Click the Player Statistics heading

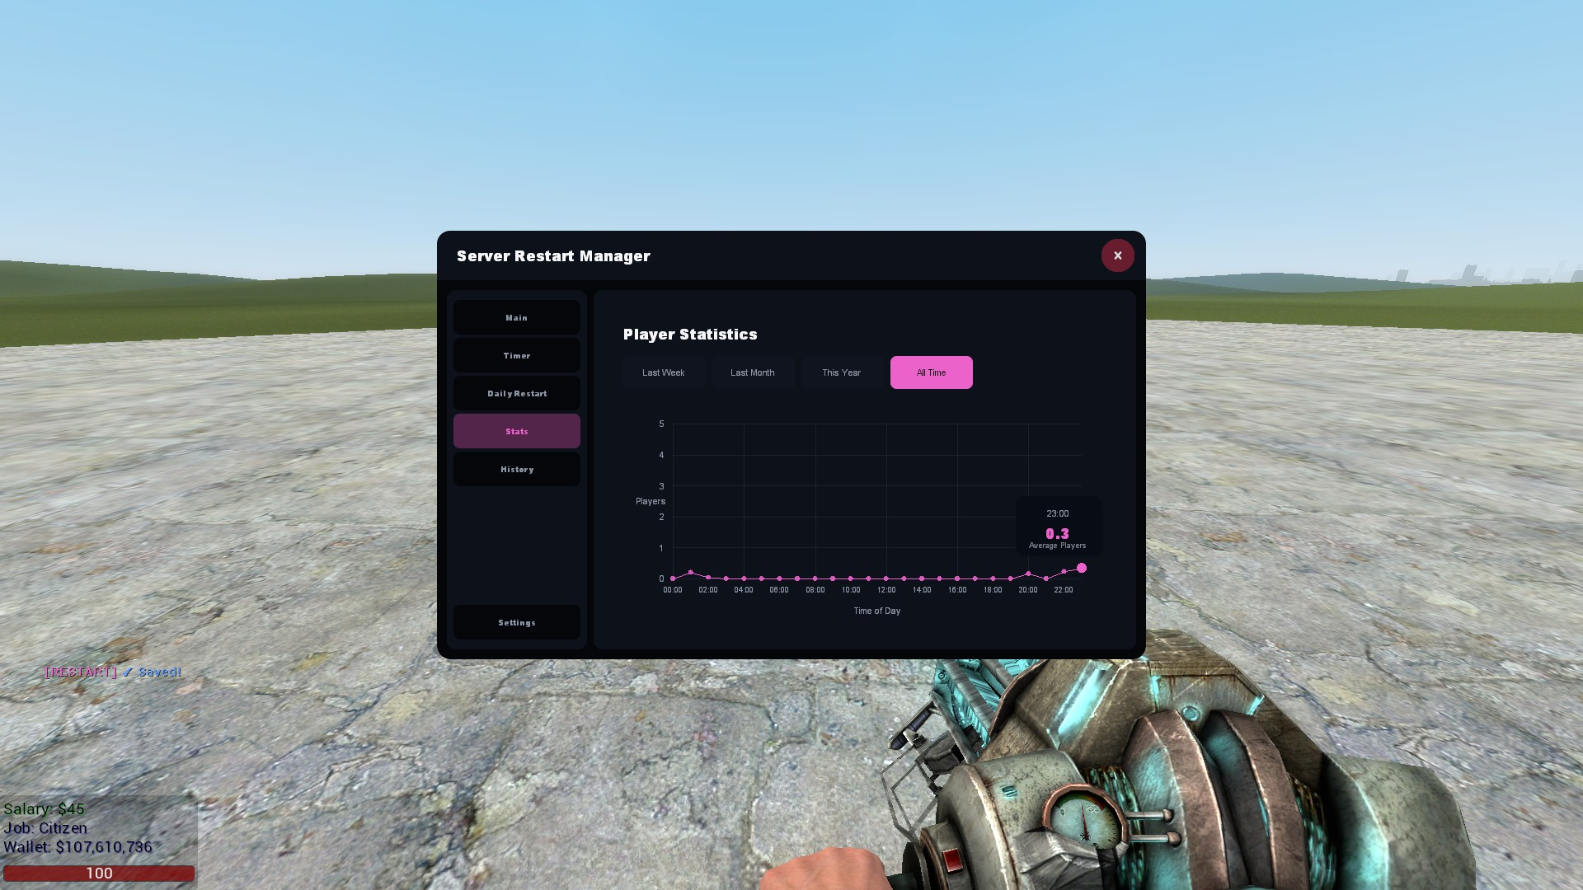(x=690, y=334)
